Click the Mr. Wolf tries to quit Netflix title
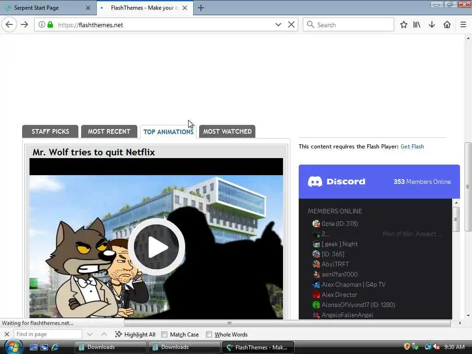Image resolution: width=472 pixels, height=354 pixels. 94,152
